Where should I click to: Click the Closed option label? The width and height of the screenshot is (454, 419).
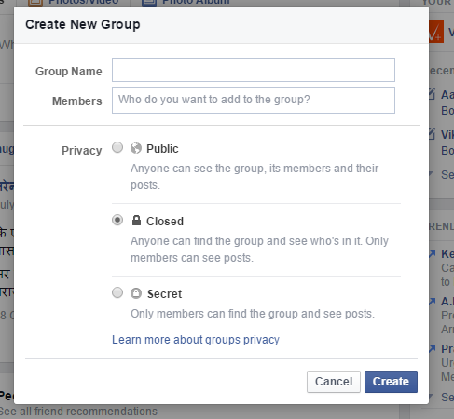pos(165,222)
